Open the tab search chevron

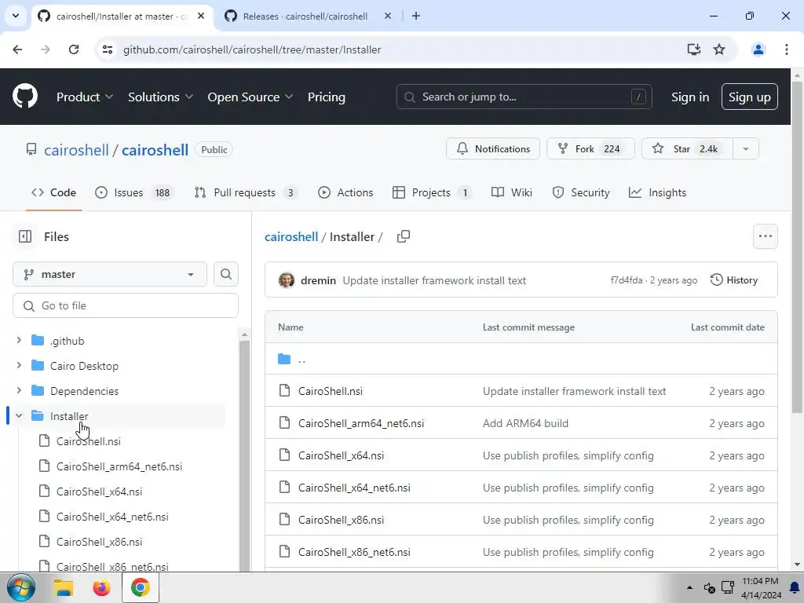pyautogui.click(x=16, y=16)
